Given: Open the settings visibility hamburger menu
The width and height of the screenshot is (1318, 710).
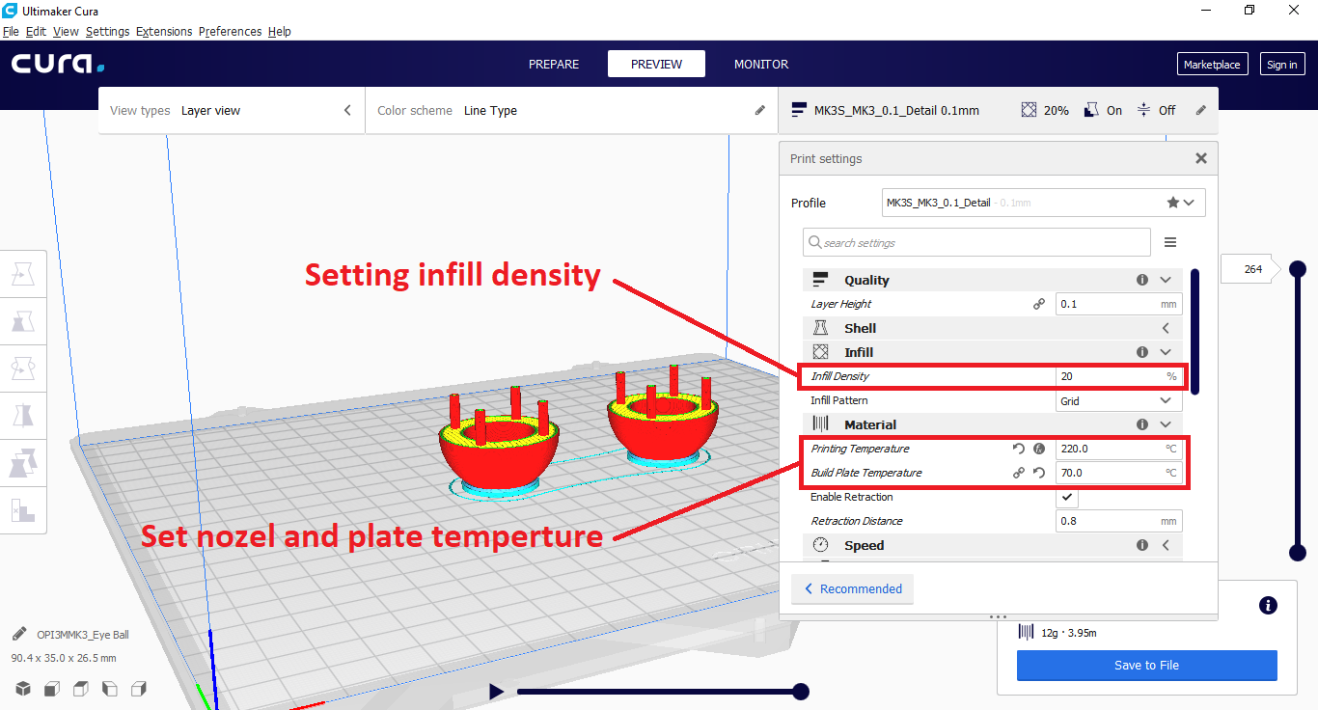Looking at the screenshot, I should pos(1170,242).
